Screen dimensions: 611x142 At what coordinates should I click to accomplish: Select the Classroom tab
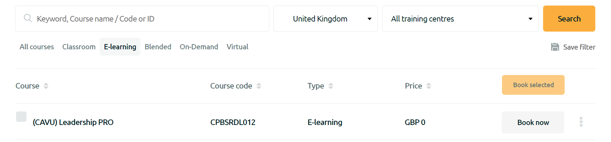(x=79, y=47)
